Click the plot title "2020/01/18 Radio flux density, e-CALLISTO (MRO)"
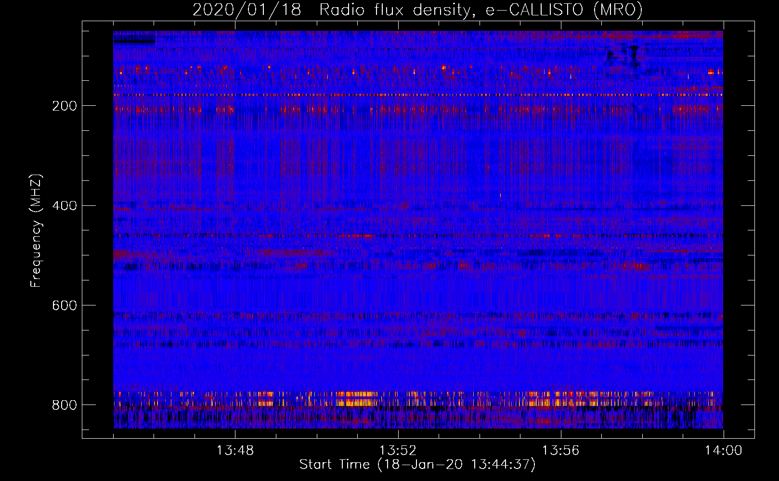 point(418,10)
